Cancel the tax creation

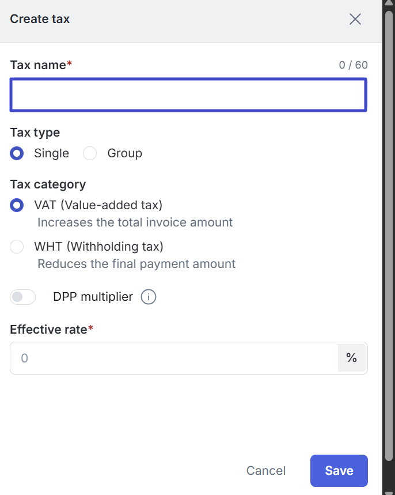(x=266, y=471)
